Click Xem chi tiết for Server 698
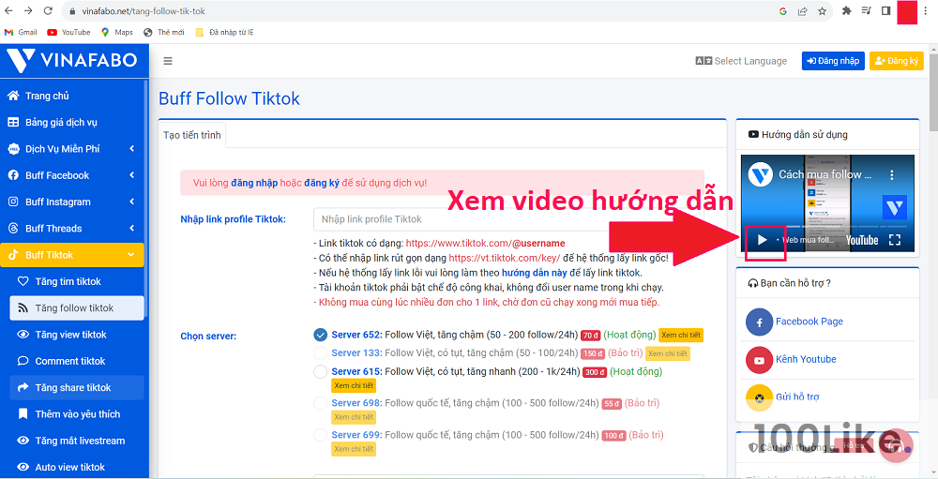Viewport: 938px width, 479px height. [x=354, y=417]
